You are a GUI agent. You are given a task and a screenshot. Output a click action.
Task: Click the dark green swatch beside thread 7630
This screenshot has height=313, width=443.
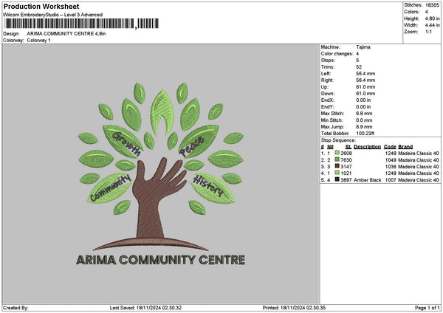tap(337, 159)
